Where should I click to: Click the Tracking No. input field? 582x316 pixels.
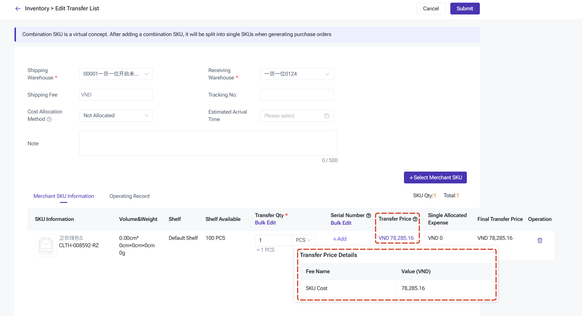click(297, 95)
